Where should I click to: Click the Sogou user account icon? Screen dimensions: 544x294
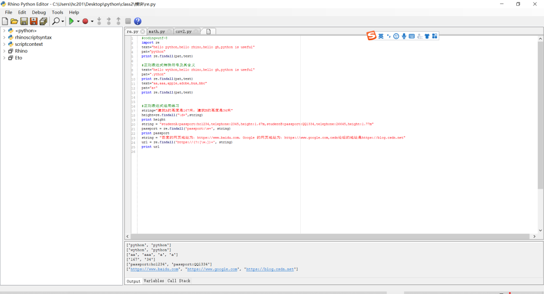(420, 36)
